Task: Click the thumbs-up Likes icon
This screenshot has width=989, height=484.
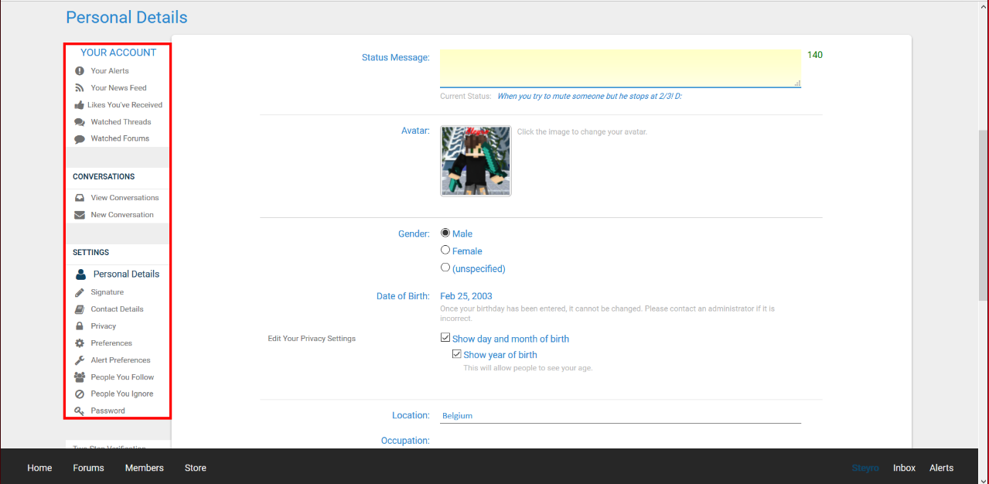Action: [79, 105]
